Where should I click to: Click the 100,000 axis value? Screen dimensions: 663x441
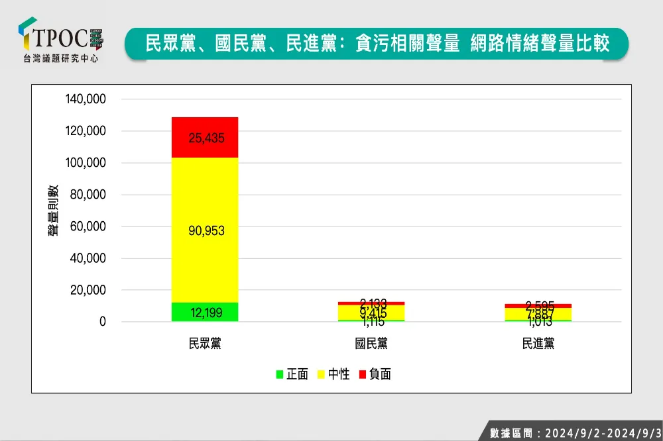[x=86, y=163]
